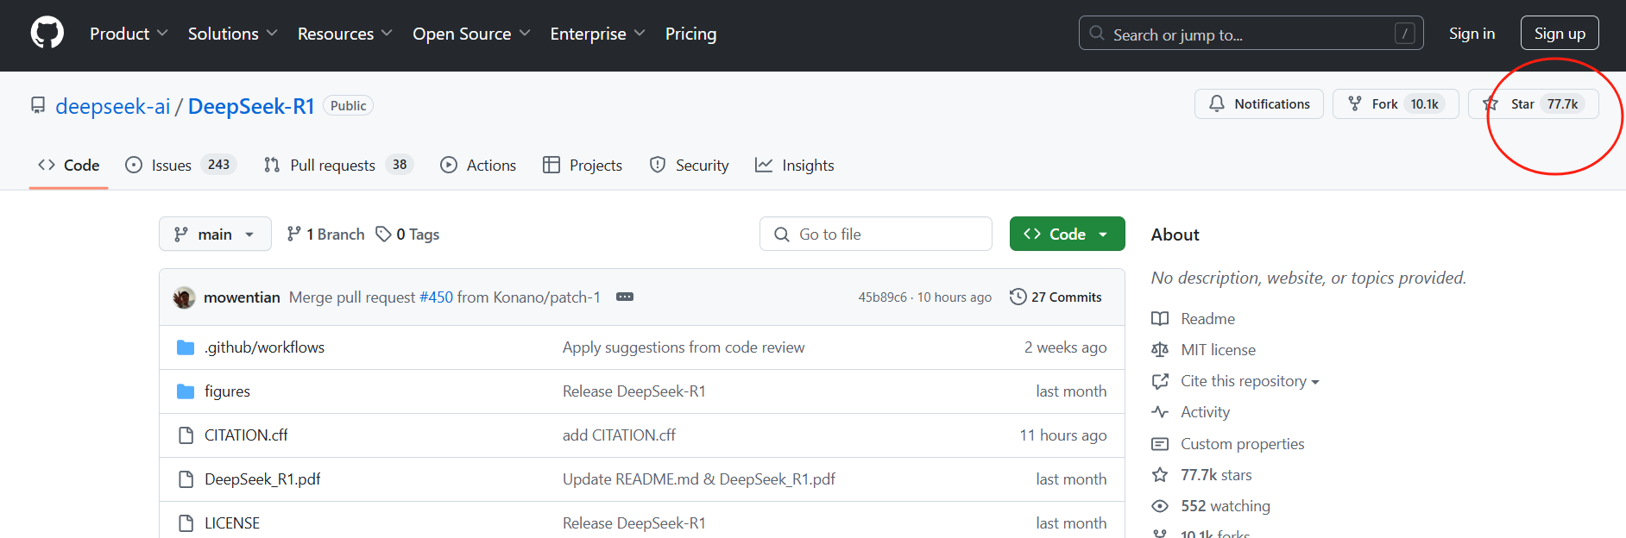Click the star icon next to 77.7k stars
The height and width of the screenshot is (538, 1626).
[x=1160, y=475]
